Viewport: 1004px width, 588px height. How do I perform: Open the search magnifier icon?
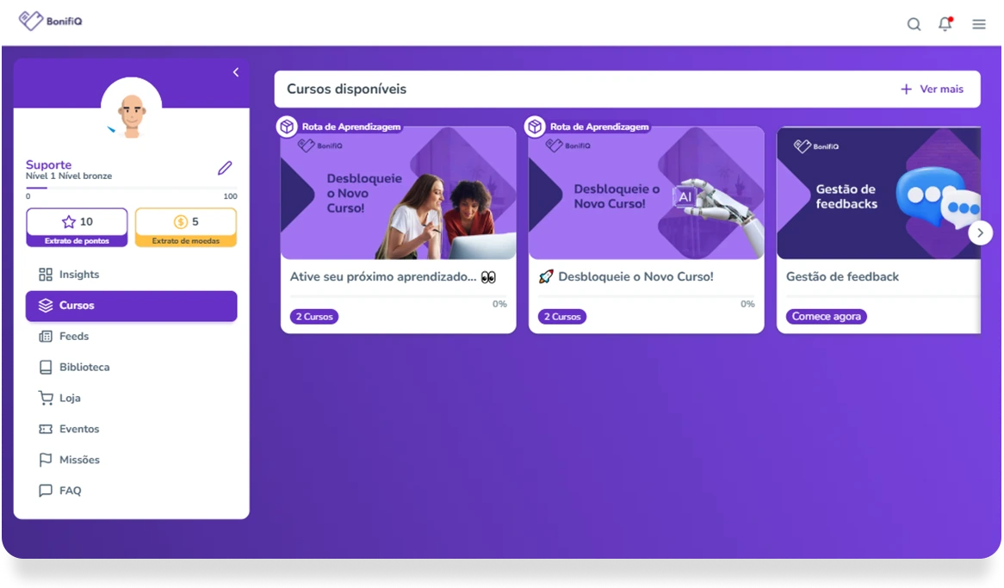point(914,24)
